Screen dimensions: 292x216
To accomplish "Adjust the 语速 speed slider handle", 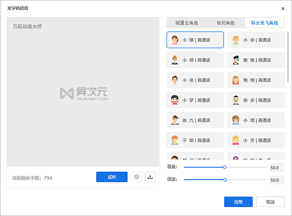I will [225, 180].
